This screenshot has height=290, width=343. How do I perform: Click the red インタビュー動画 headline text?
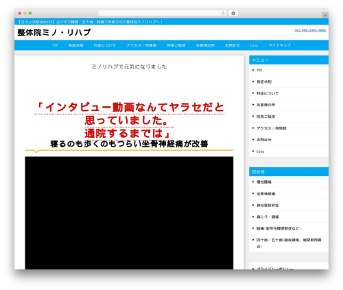(129, 120)
